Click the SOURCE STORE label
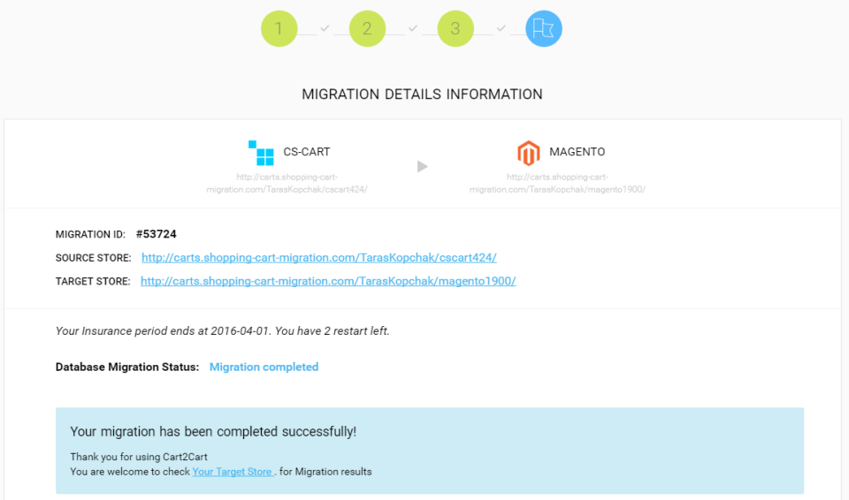This screenshot has height=500, width=849. click(x=93, y=258)
